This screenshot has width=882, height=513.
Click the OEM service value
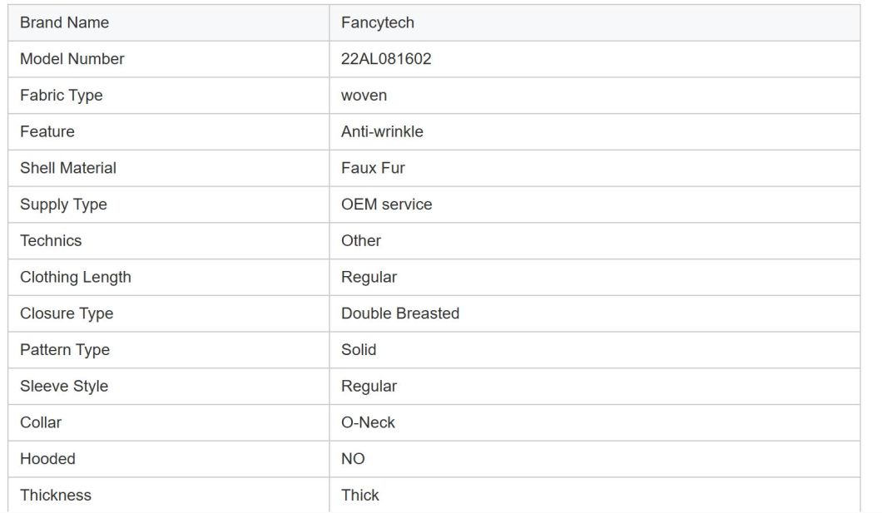(x=386, y=204)
